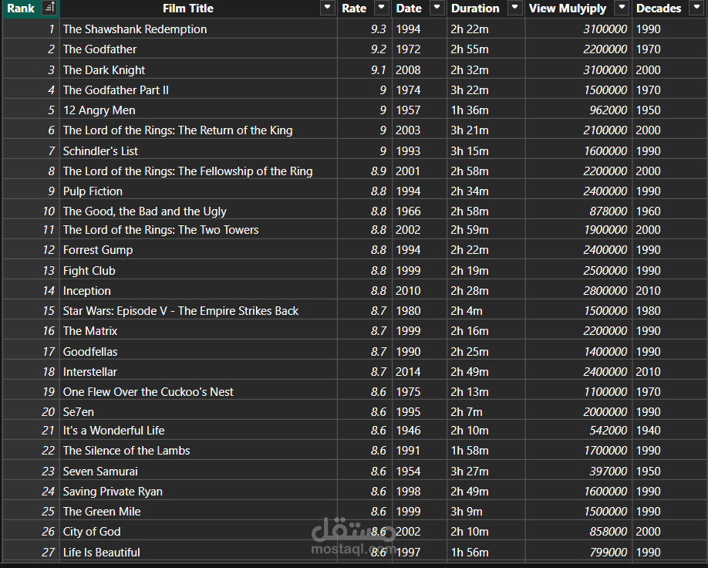Open the Rank column sort filter button
This screenshot has width=708, height=568.
pyautogui.click(x=49, y=8)
